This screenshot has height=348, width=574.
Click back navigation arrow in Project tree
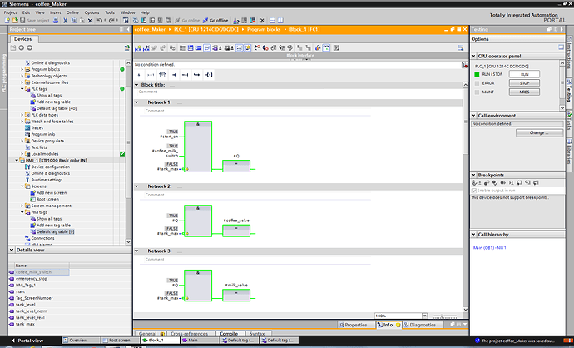tap(22, 47)
